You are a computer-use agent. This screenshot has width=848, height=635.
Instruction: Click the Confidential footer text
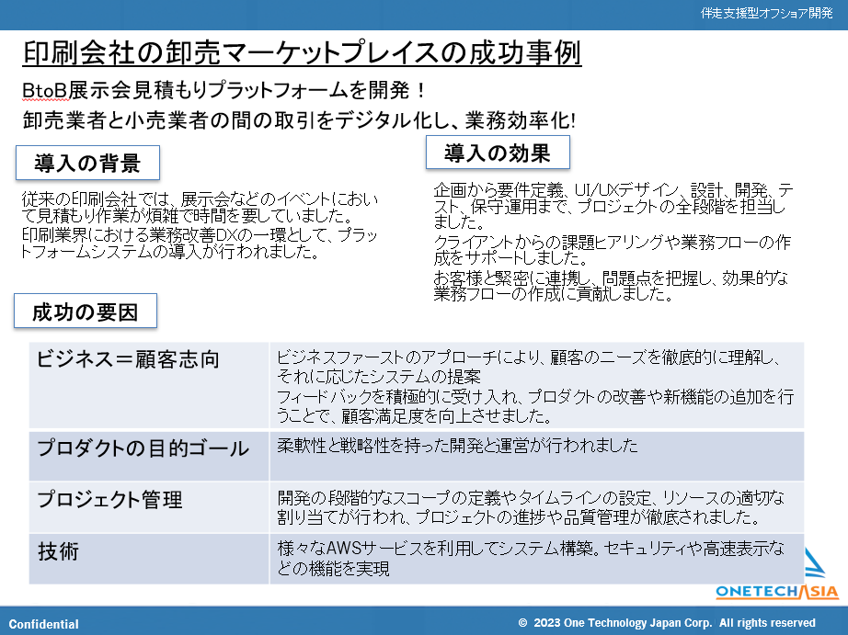click(44, 624)
